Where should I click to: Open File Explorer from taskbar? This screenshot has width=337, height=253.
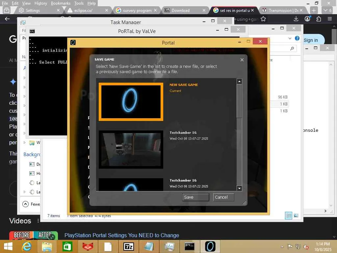coord(47,246)
